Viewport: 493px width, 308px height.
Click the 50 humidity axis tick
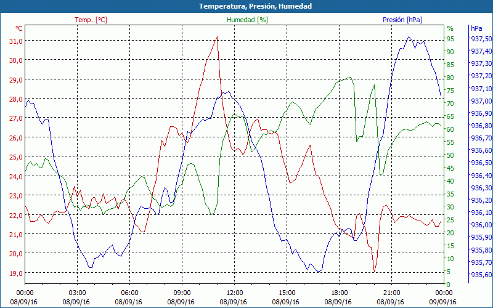(450, 155)
